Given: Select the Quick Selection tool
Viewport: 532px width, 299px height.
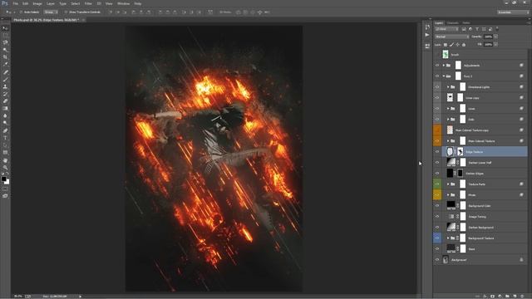Looking at the screenshot, I should [x=5, y=50].
